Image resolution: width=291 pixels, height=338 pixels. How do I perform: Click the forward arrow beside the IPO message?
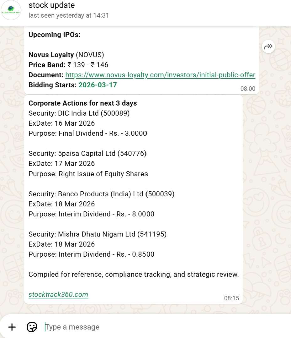click(268, 47)
